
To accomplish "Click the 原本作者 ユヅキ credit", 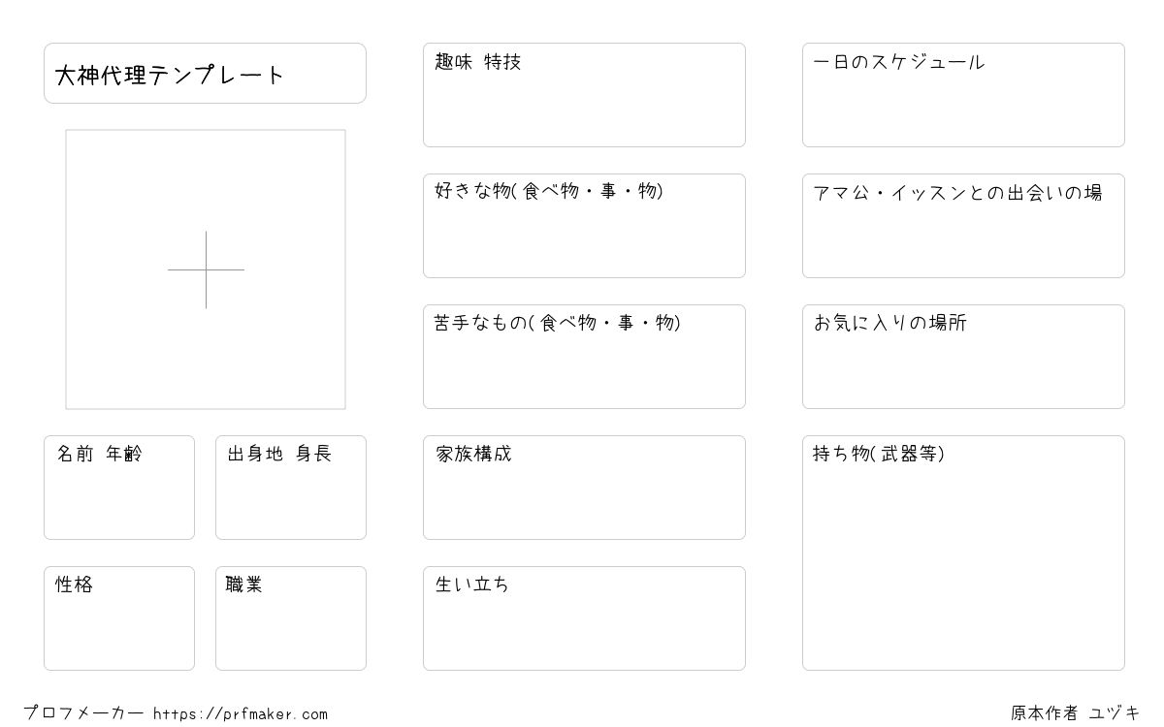I will pyautogui.click(x=1076, y=713).
